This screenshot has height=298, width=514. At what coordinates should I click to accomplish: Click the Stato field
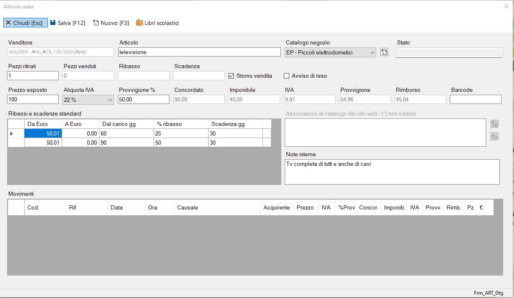point(449,52)
